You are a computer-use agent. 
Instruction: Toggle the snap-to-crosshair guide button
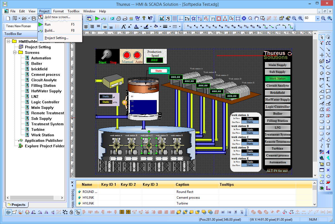(x=181, y=18)
